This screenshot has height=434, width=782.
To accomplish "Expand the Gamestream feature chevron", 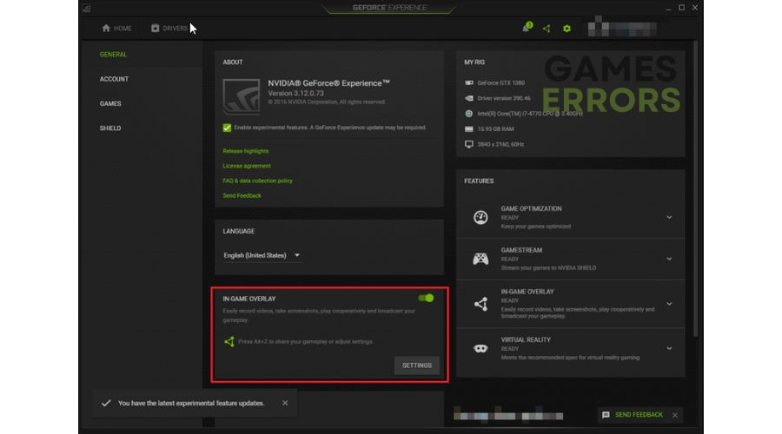I will [668, 259].
